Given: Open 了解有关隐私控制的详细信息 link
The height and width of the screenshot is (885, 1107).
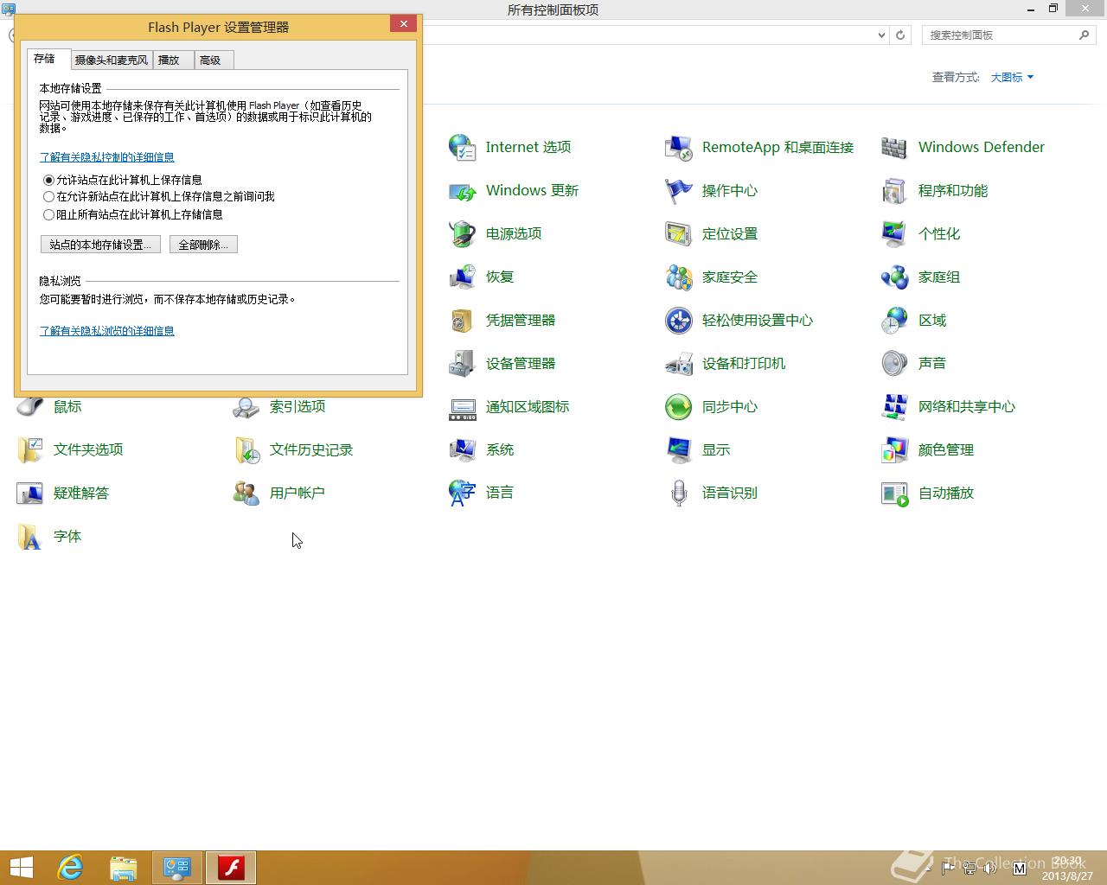Looking at the screenshot, I should [107, 157].
